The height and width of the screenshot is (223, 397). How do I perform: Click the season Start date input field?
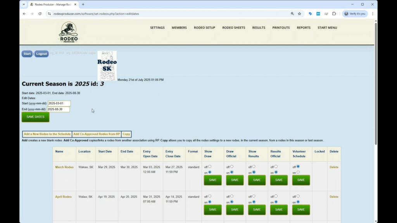click(59, 103)
